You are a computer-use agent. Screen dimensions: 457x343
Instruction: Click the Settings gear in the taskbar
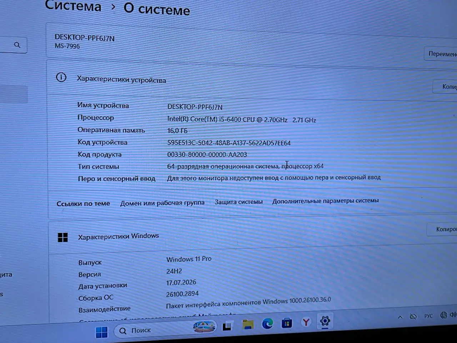325,321
